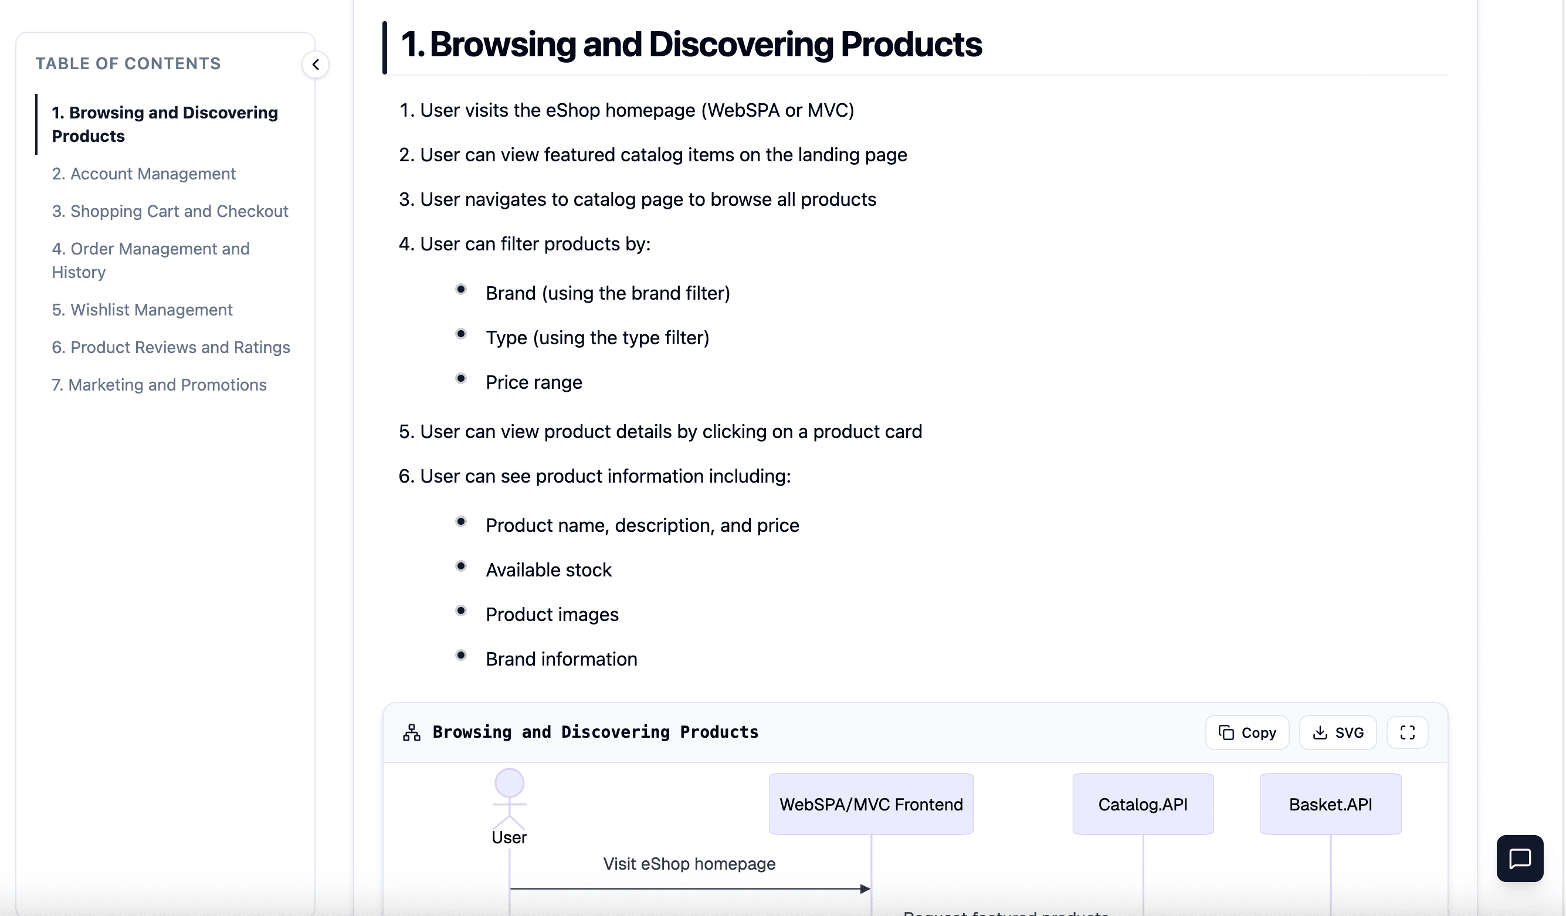Expand the sequence diagram to fullscreen
This screenshot has height=916, width=1566.
pyautogui.click(x=1407, y=732)
